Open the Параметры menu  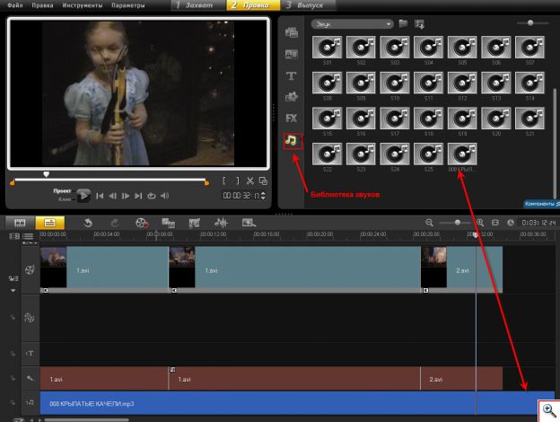(127, 5)
